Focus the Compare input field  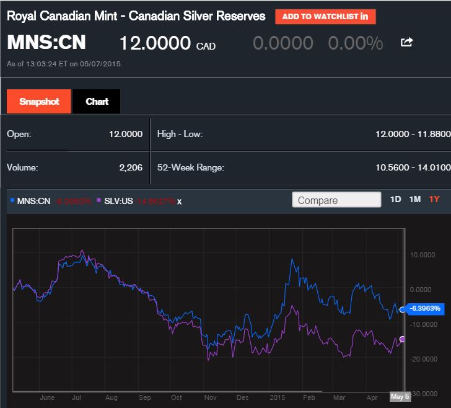tap(336, 200)
